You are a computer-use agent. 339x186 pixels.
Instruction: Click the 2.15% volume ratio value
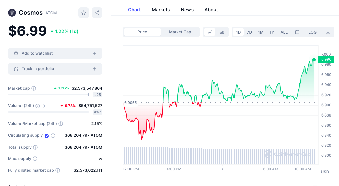point(97,124)
